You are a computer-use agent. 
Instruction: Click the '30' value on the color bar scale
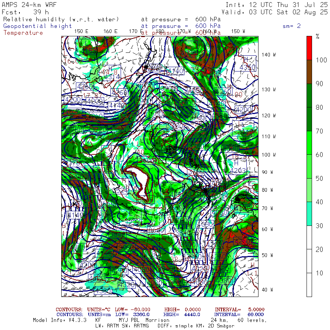[319, 226]
